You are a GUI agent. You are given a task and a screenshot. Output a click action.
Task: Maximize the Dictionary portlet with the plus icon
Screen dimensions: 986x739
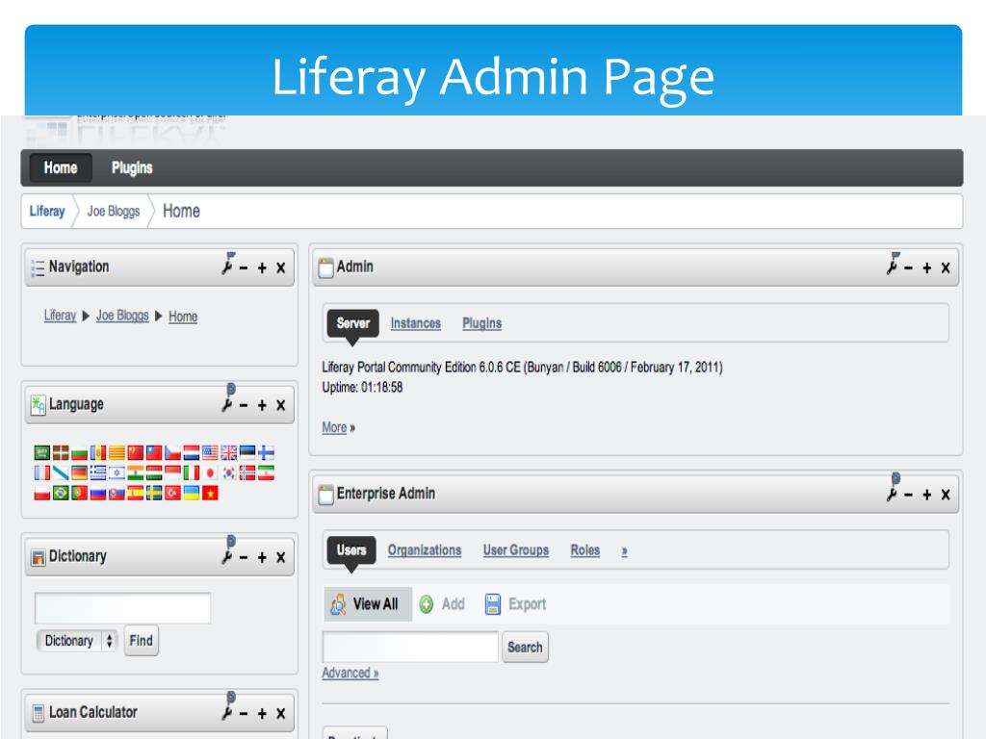(262, 557)
